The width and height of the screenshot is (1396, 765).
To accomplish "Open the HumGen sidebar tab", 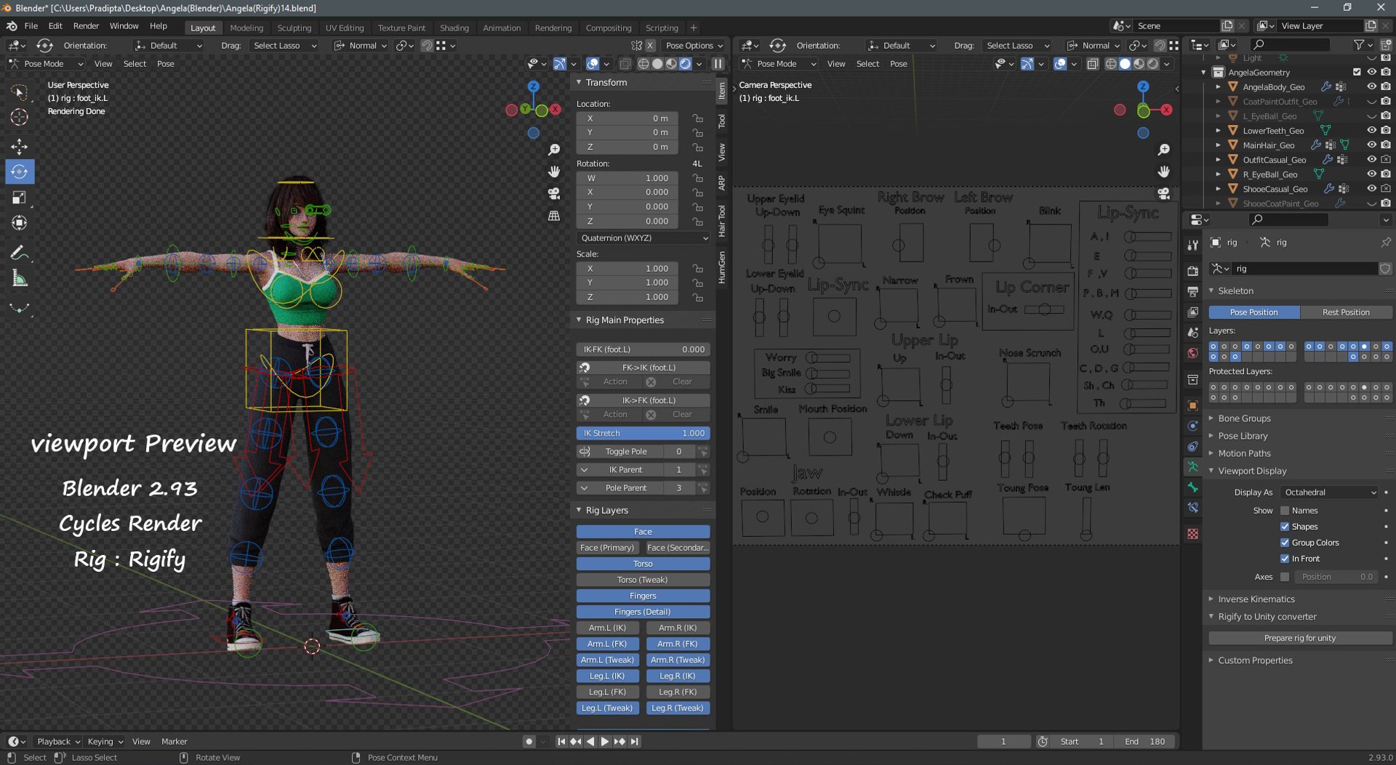I will [x=721, y=267].
